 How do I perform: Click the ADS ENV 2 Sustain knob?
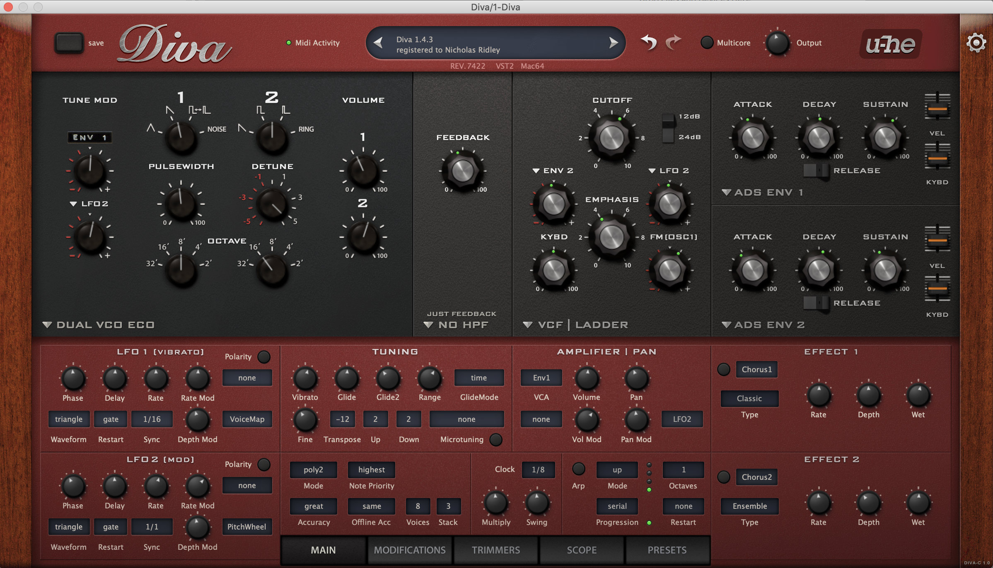[885, 270]
